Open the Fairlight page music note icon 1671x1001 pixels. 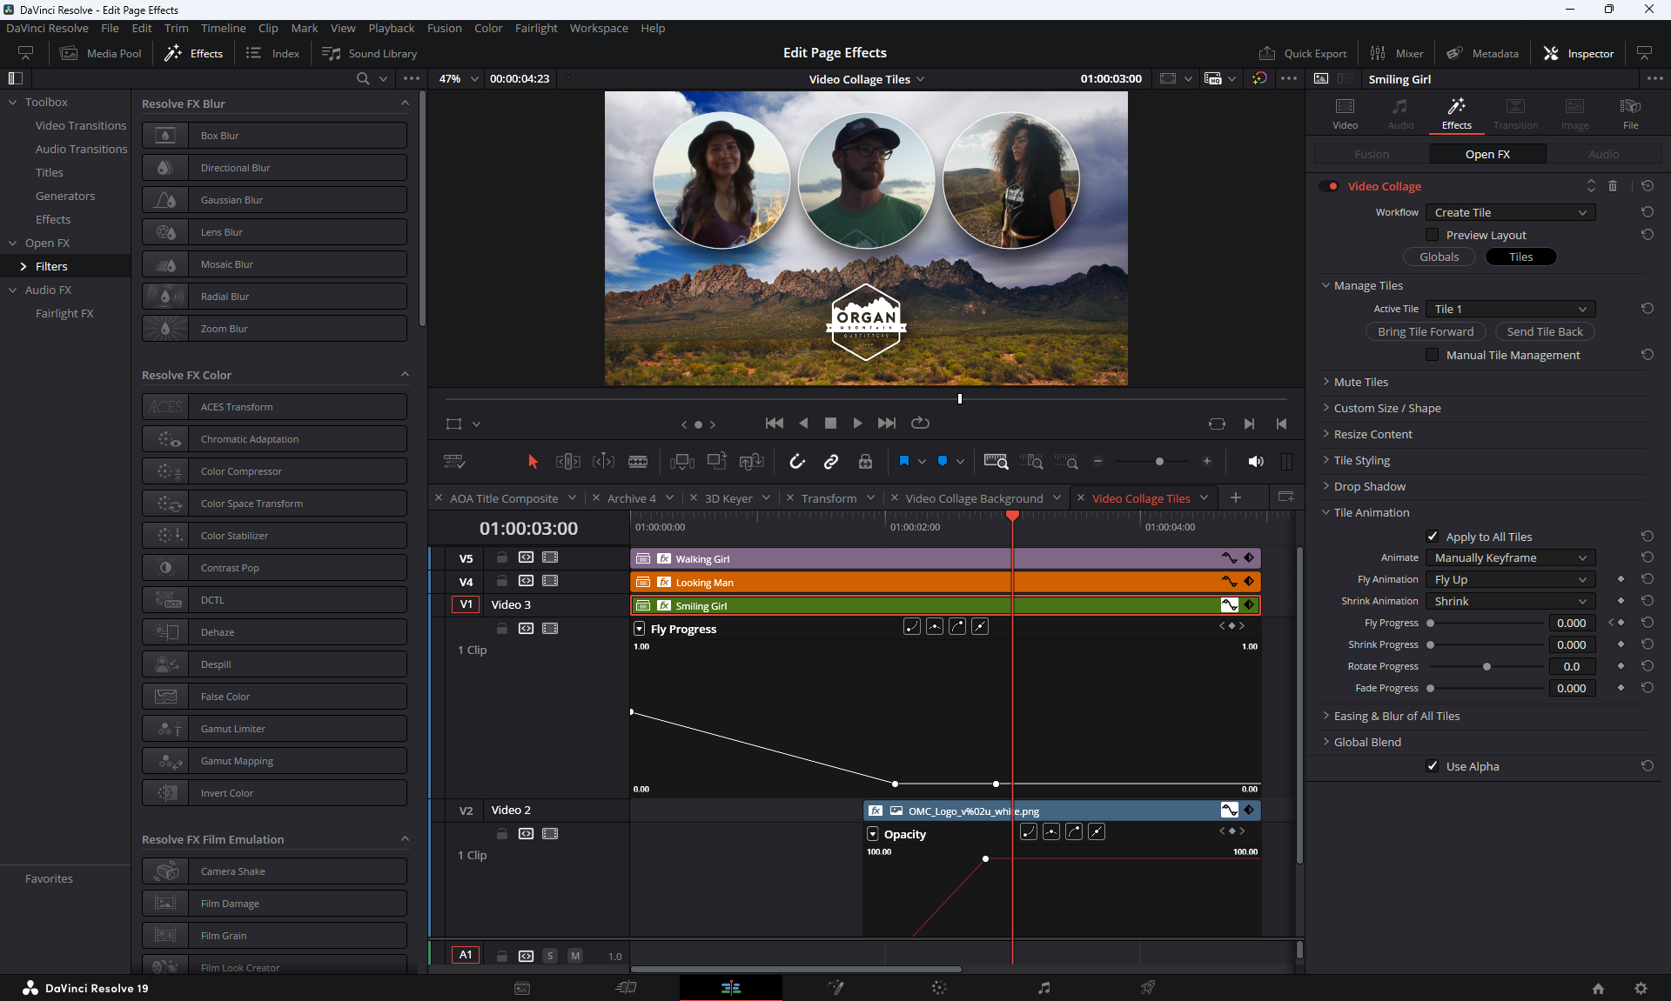click(1044, 988)
